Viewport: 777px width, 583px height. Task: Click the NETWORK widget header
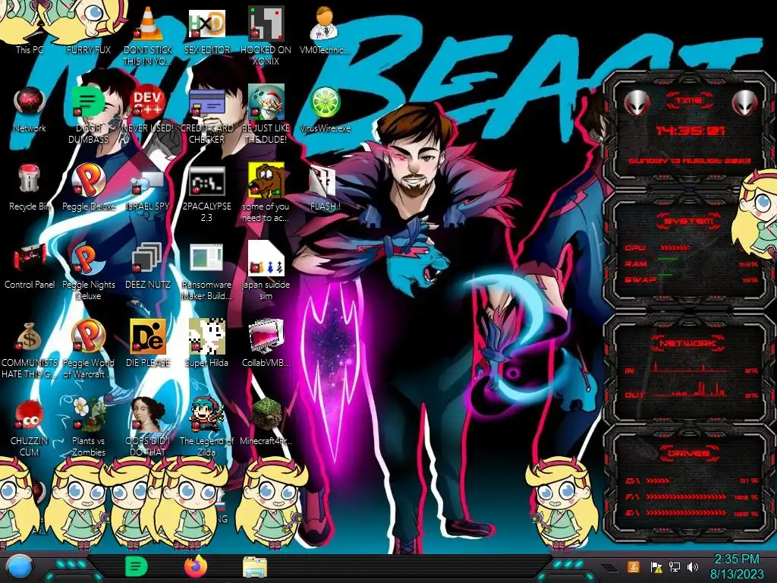tap(688, 343)
